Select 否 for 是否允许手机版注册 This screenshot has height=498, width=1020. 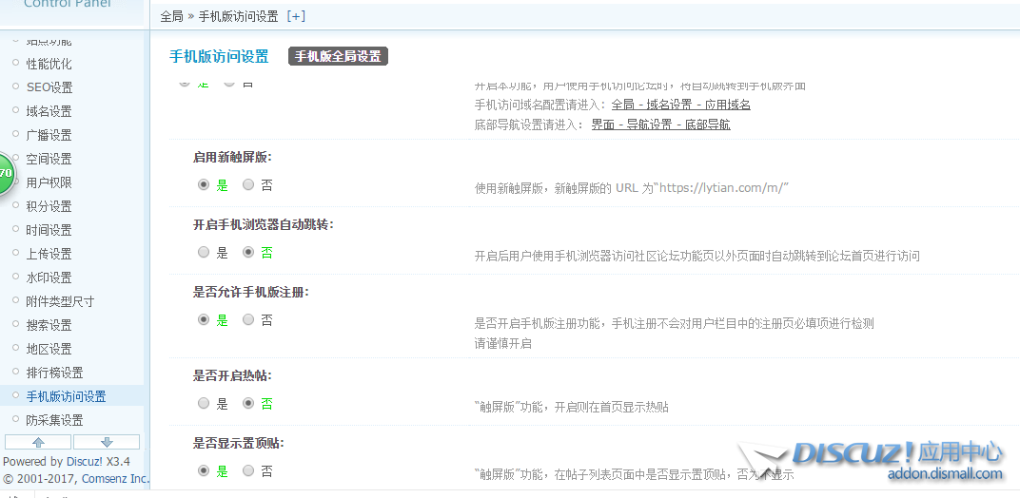(x=248, y=320)
